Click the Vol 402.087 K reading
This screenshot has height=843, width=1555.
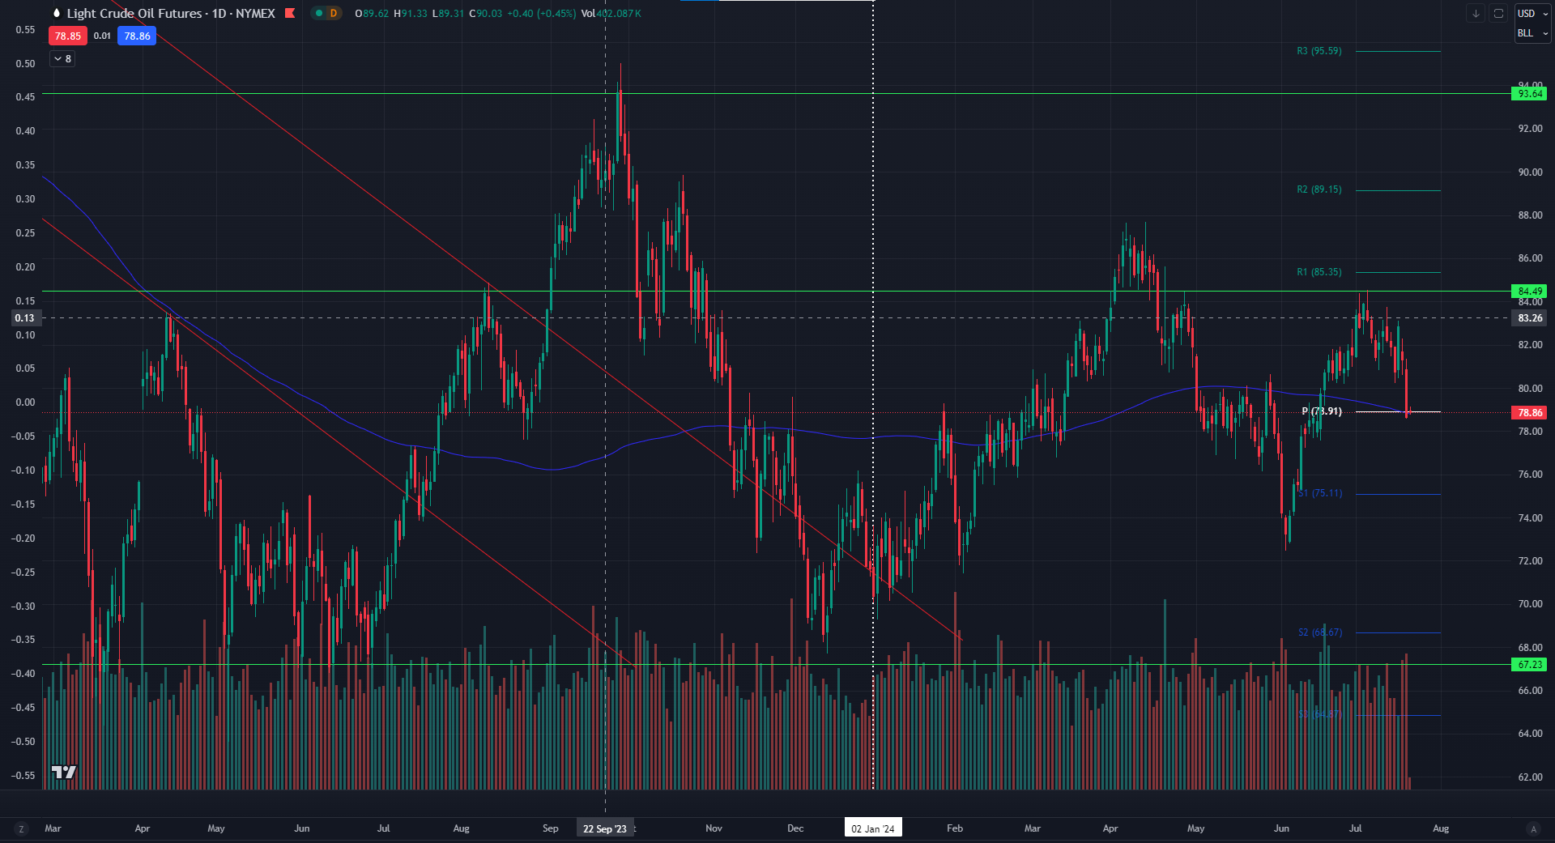(x=611, y=13)
